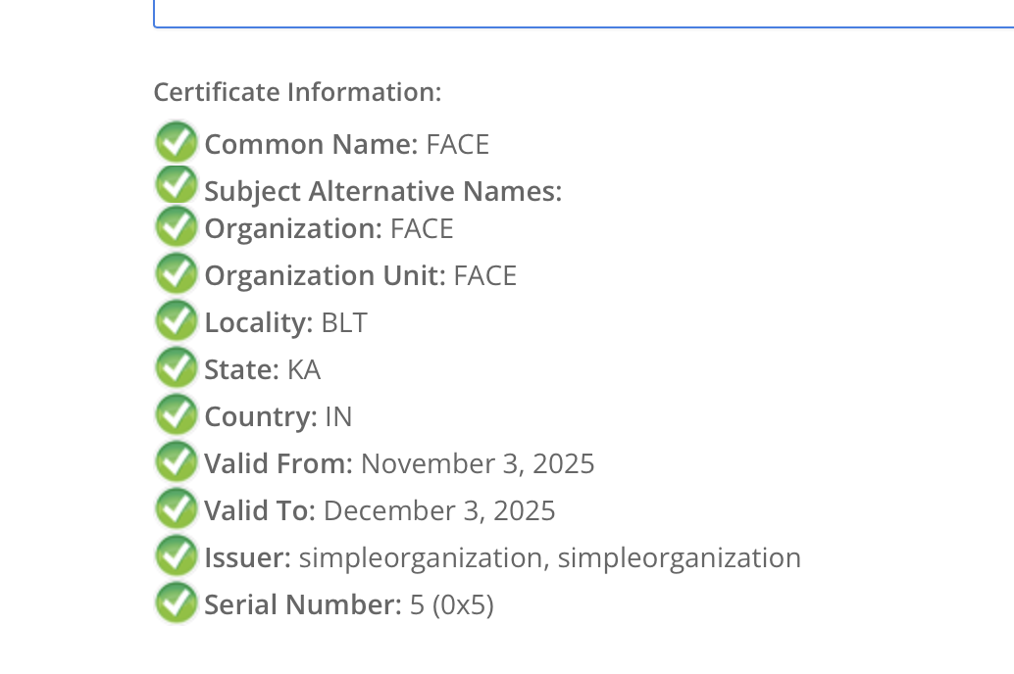This screenshot has width=1014, height=674.
Task: Click the green check beside Valid To
Action: pyautogui.click(x=177, y=508)
